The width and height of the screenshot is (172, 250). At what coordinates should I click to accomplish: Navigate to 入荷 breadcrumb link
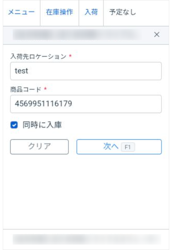click(91, 12)
